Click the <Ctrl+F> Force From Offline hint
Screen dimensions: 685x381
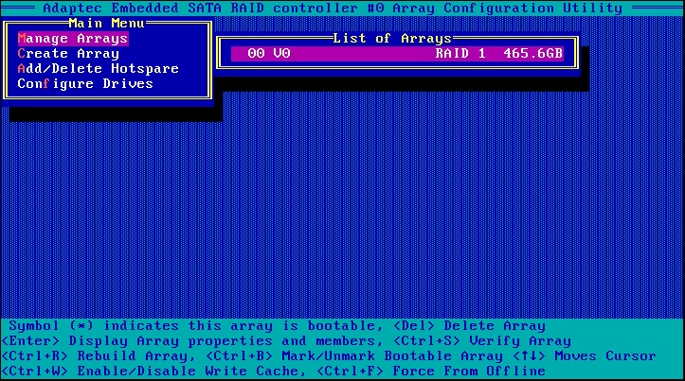430,371
